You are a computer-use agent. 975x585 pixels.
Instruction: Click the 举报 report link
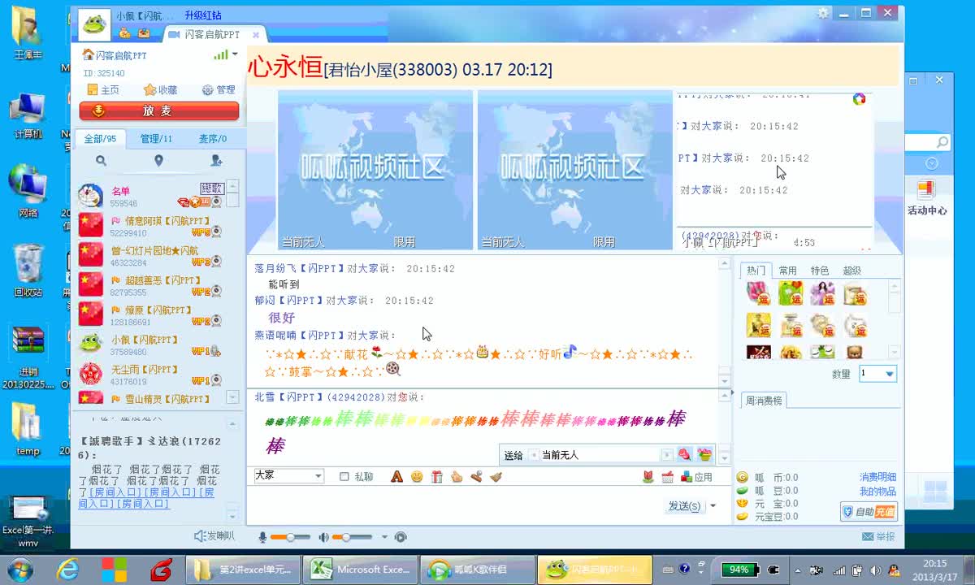click(878, 536)
